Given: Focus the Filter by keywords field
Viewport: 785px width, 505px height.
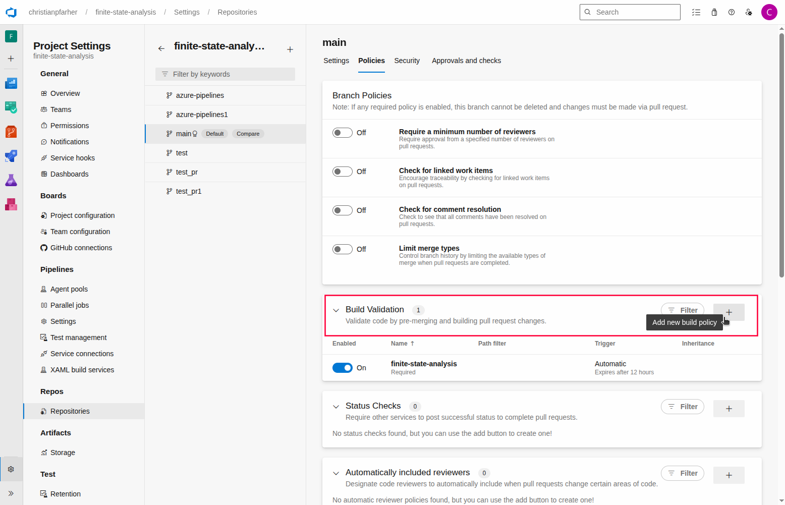Looking at the screenshot, I should point(225,74).
